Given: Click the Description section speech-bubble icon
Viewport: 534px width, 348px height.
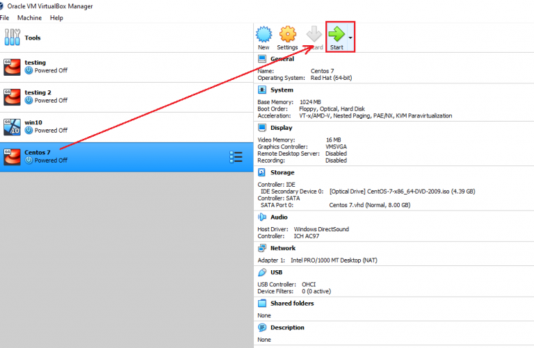Looking at the screenshot, I should tap(262, 327).
